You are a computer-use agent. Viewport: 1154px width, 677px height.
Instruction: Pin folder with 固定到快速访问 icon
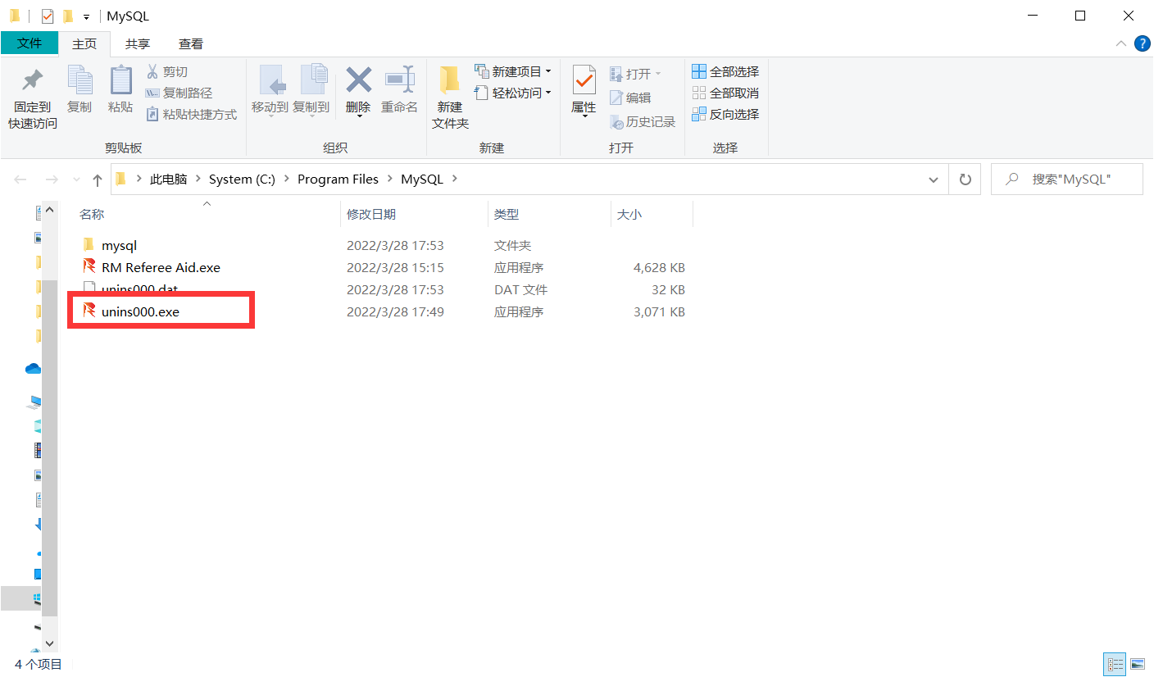[32, 97]
